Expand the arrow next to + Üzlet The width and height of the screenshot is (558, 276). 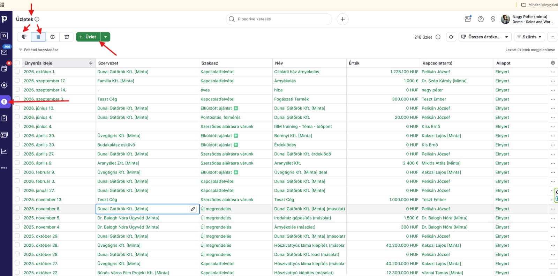point(106,37)
